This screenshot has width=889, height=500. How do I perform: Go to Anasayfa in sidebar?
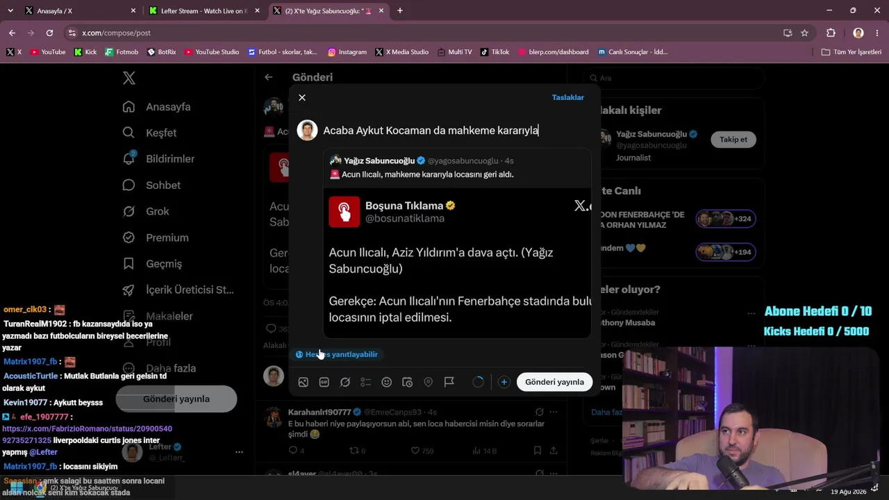[x=157, y=107]
